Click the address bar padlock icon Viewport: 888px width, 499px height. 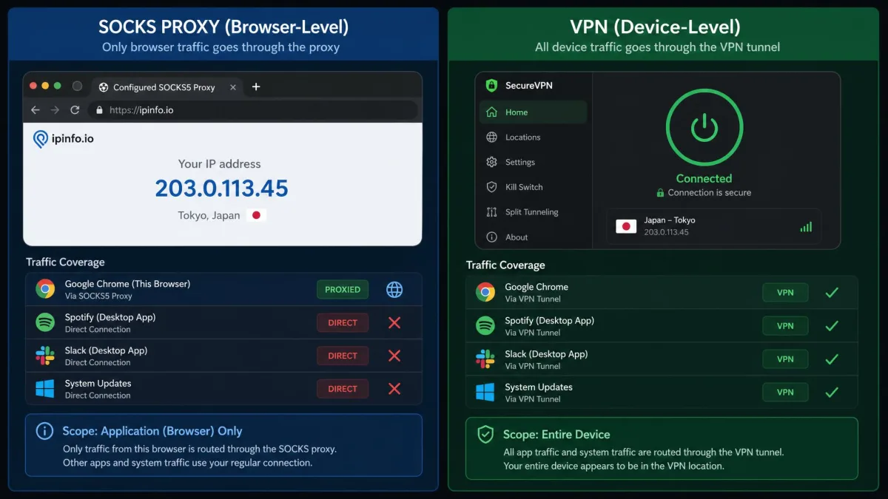(x=100, y=110)
